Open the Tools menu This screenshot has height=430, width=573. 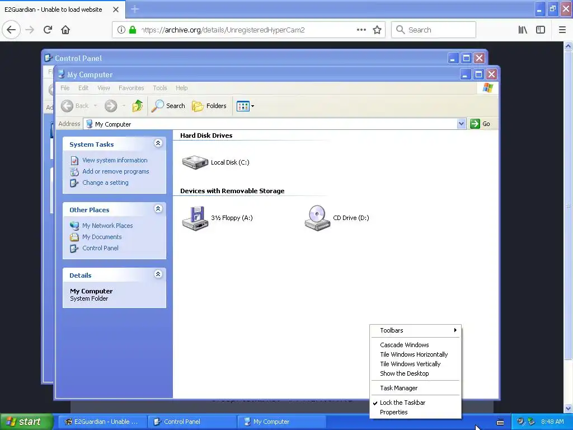point(159,88)
